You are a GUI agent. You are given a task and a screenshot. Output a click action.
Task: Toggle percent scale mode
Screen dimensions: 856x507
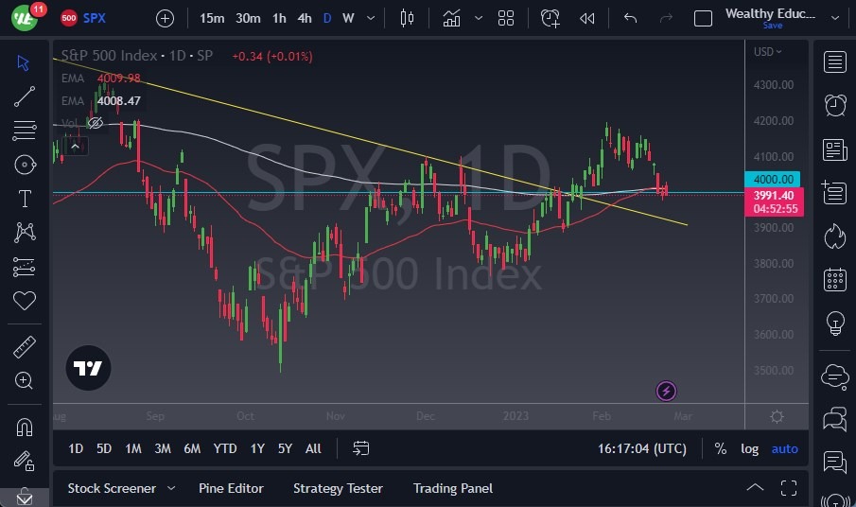click(721, 448)
